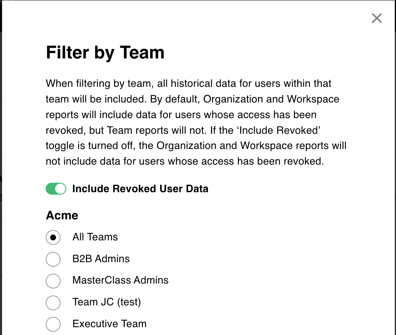Viewport: 396px width, 335px height.
Task: Select the All Teams radio button
Action: [53, 237]
